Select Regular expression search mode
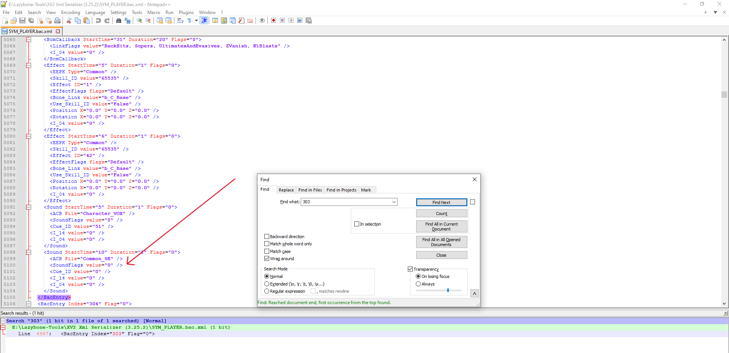Screen dimensions: 729x353 267,291
